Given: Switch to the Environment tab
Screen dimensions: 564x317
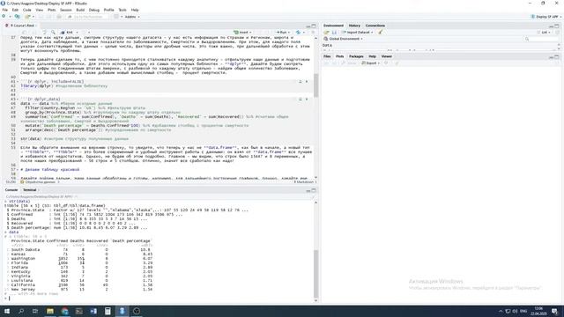Looking at the screenshot, I should pos(333,26).
